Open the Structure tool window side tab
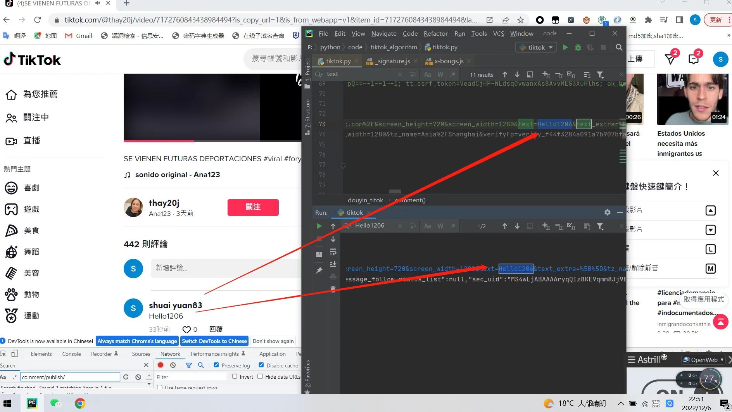This screenshot has width=732, height=412. point(307,113)
